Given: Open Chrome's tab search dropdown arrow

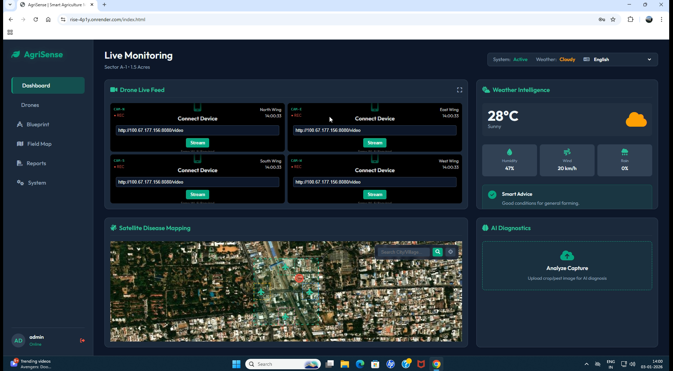Looking at the screenshot, I should (x=10, y=5).
